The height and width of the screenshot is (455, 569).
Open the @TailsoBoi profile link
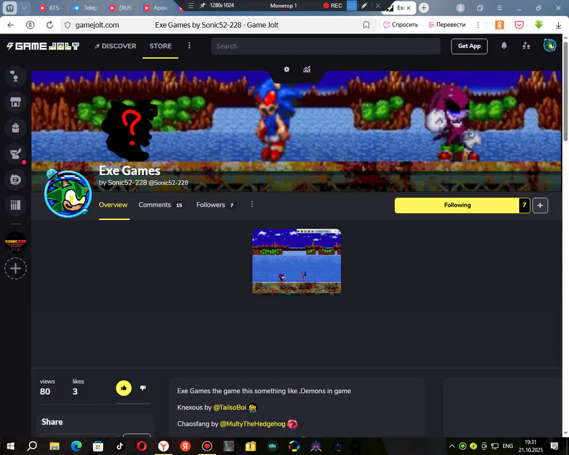[229, 408]
